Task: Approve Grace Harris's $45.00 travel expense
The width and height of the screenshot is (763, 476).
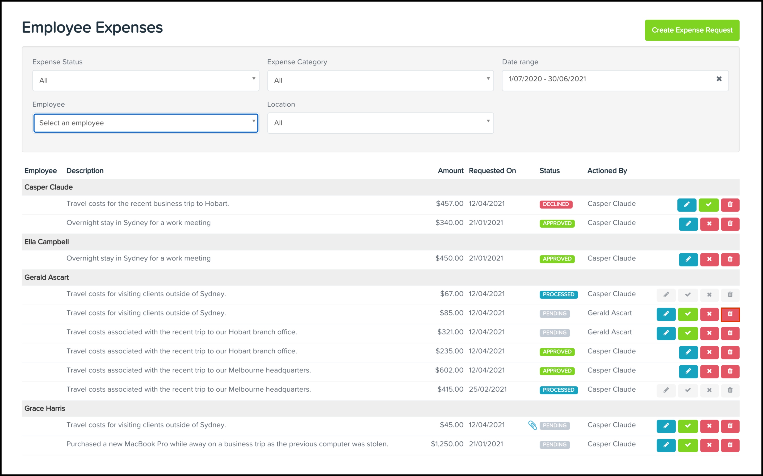Action: [x=687, y=426]
